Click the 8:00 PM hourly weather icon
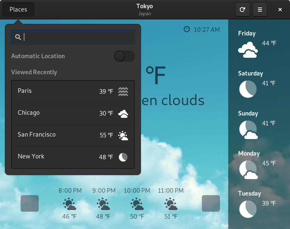Screen dimensions: 290x229 tap(69, 204)
